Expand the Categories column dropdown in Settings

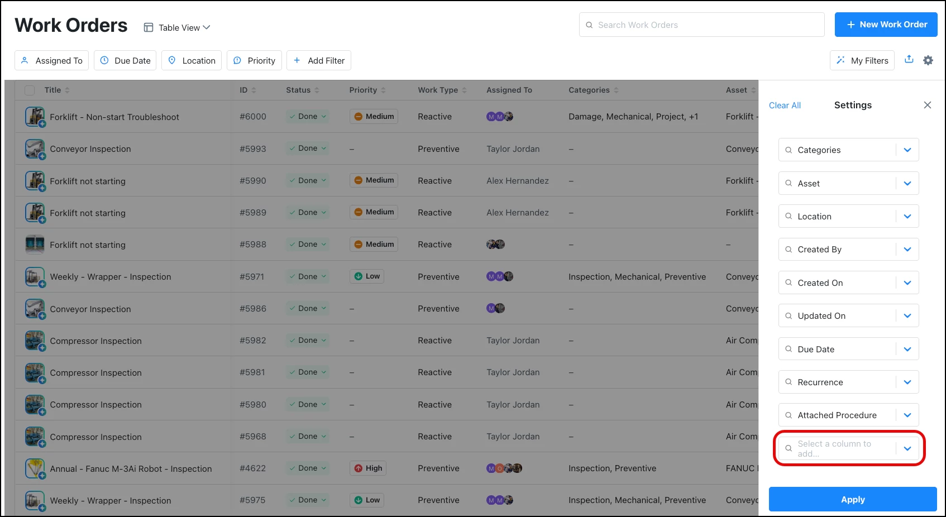pyautogui.click(x=907, y=150)
